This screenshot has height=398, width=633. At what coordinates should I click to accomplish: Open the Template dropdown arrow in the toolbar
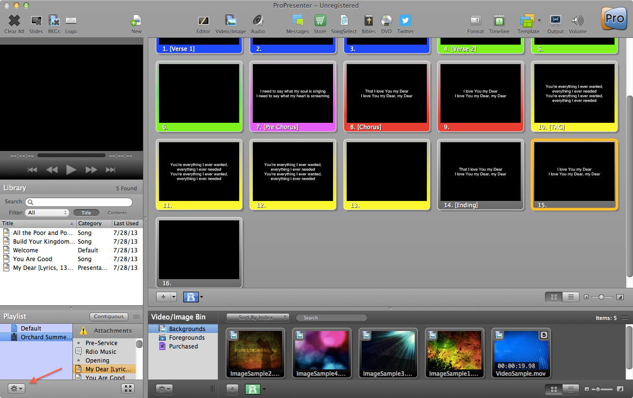(539, 20)
